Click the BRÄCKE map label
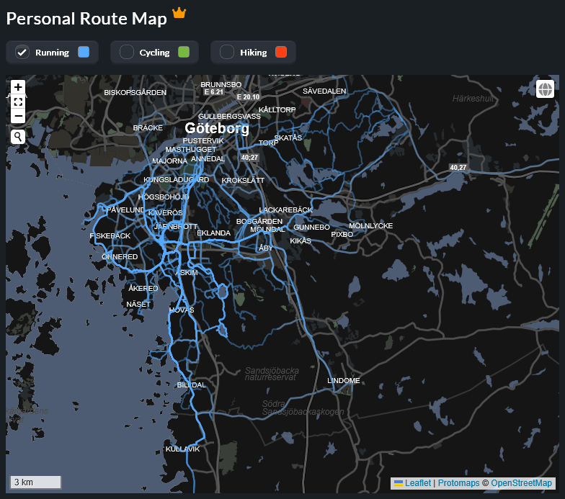Screen dimensions: 565x499 pyautogui.click(x=148, y=128)
